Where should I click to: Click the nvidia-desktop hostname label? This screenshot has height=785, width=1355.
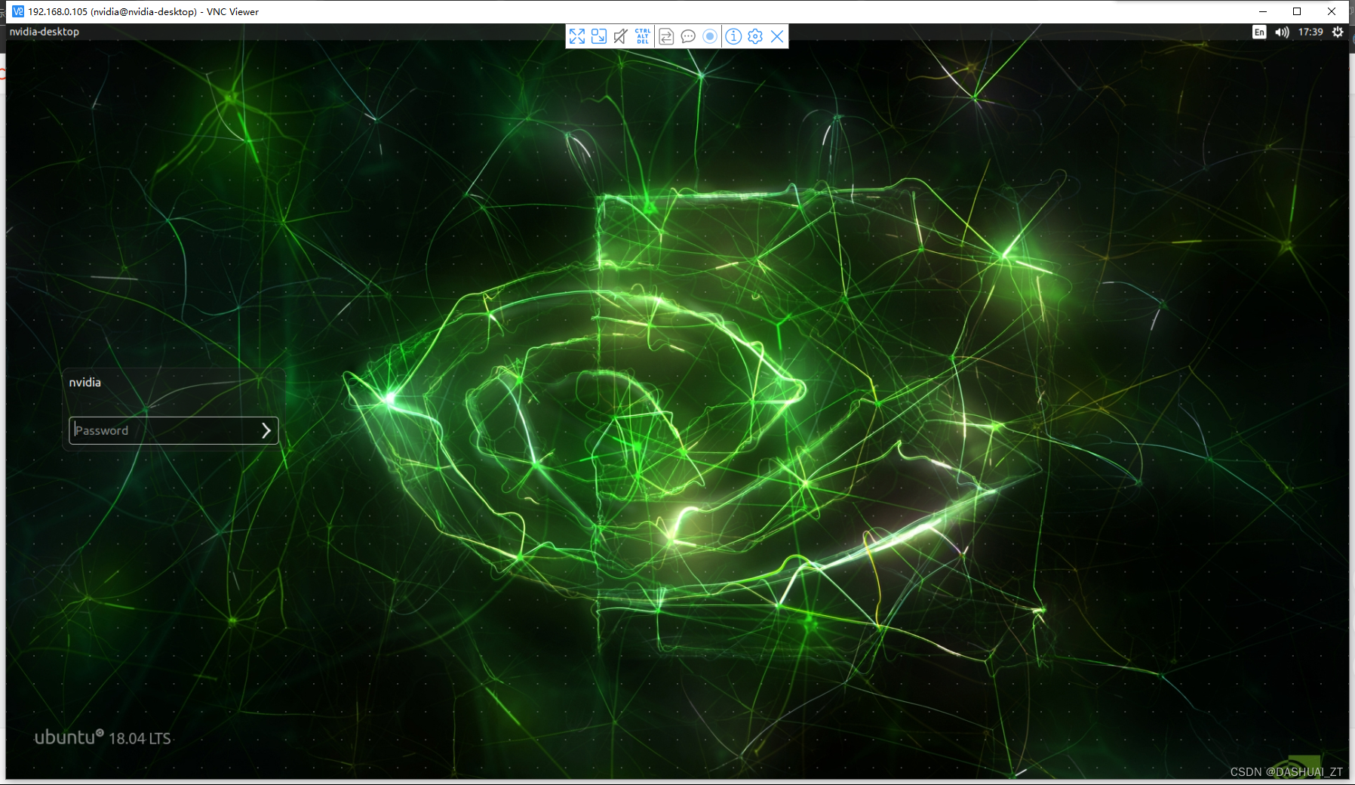(x=45, y=32)
